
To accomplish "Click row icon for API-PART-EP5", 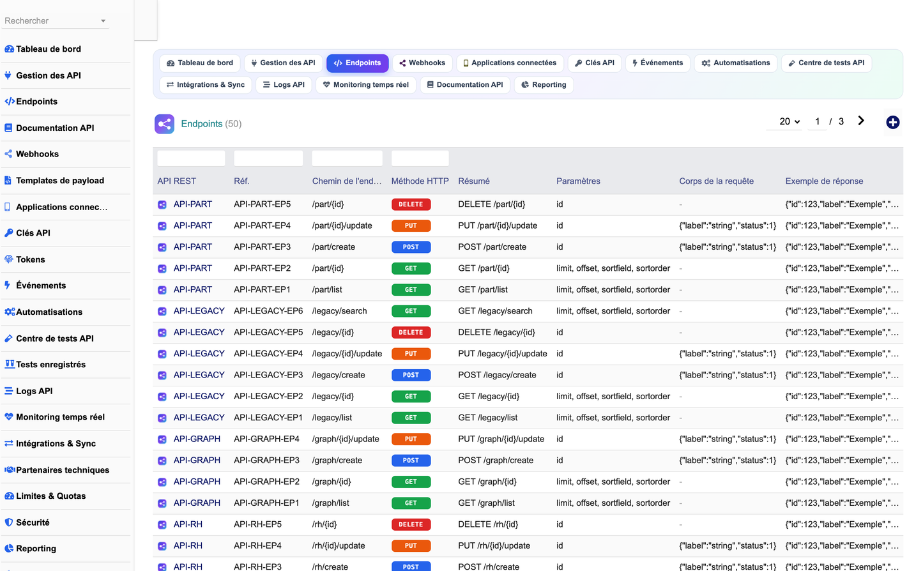I will tap(162, 205).
